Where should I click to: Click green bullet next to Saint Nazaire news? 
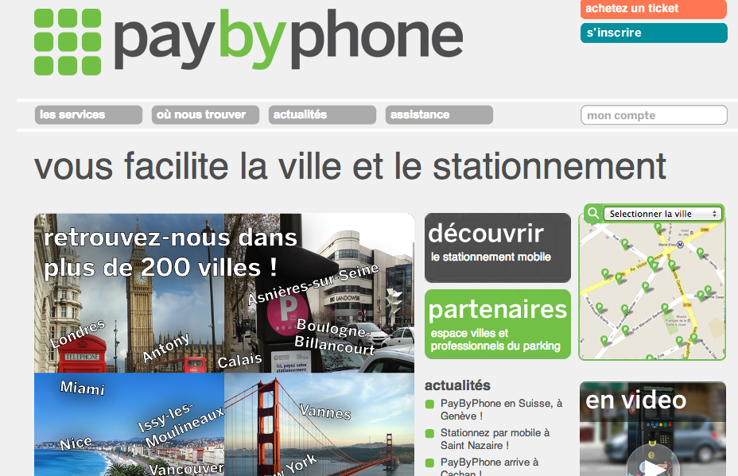point(429,433)
